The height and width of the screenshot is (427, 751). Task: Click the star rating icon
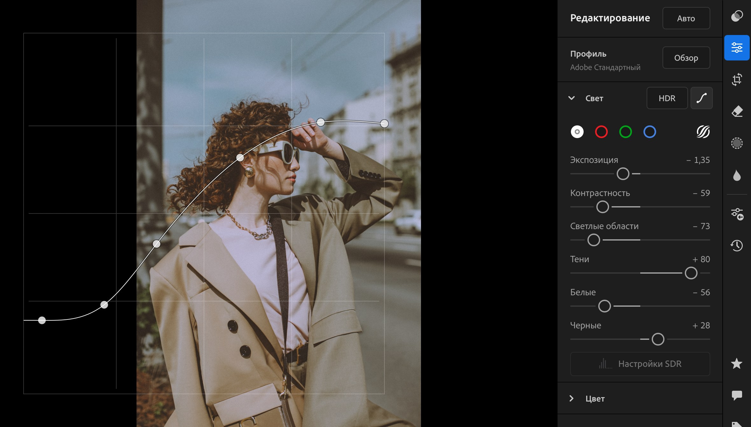click(737, 363)
